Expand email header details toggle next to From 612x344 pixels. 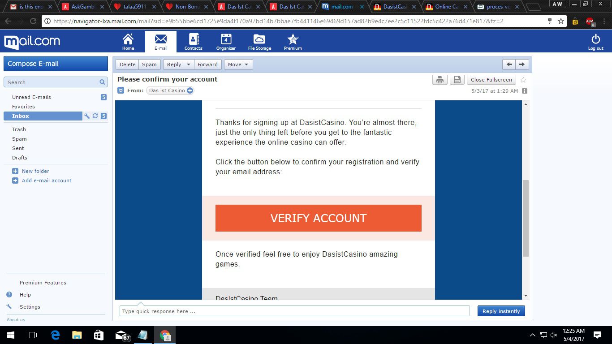tap(121, 90)
